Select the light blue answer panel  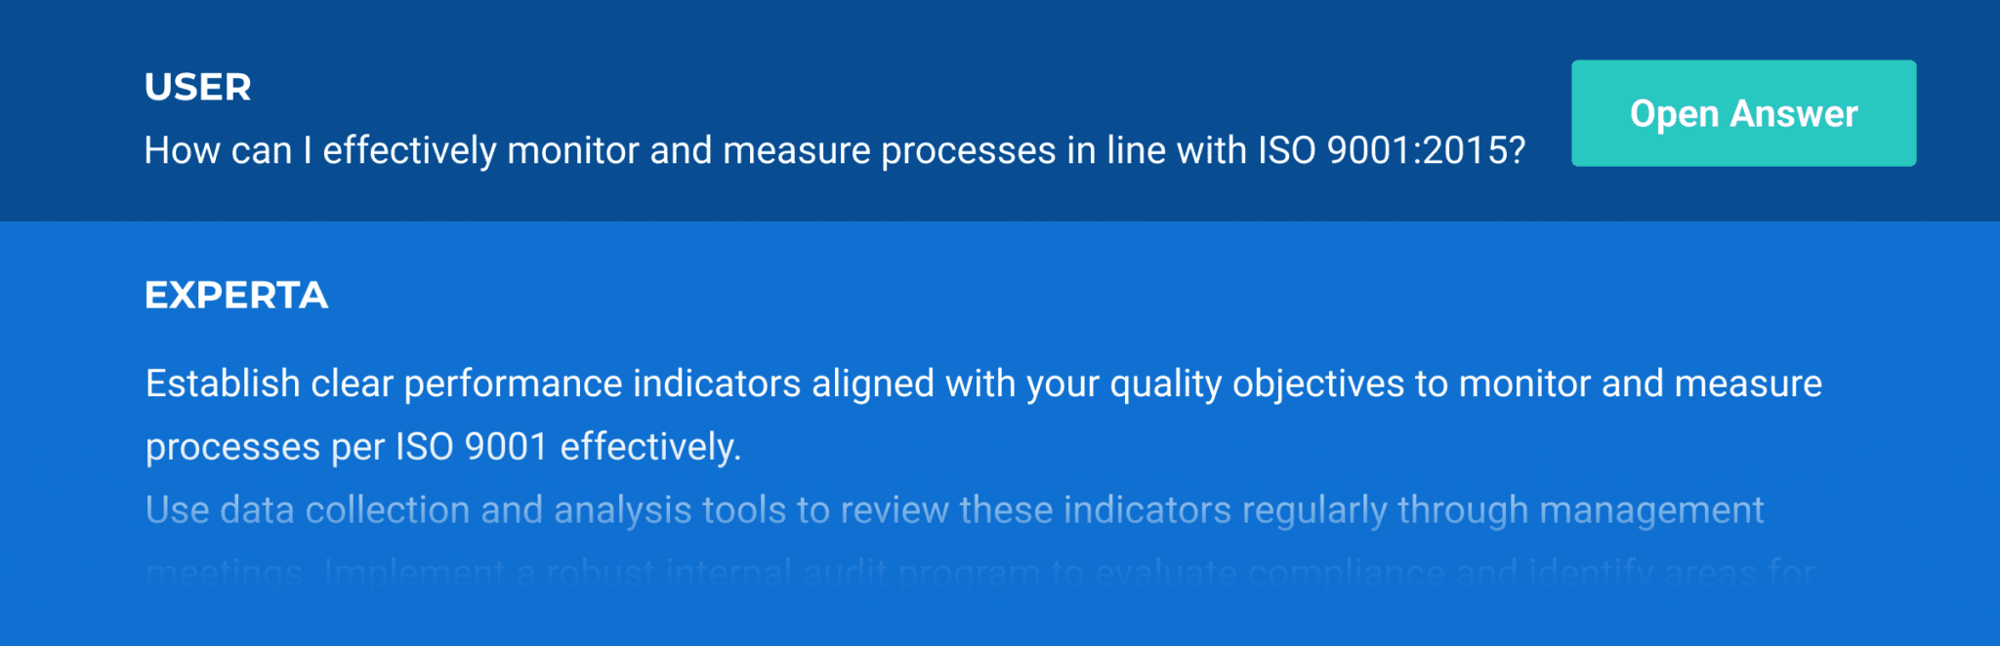[1000, 429]
